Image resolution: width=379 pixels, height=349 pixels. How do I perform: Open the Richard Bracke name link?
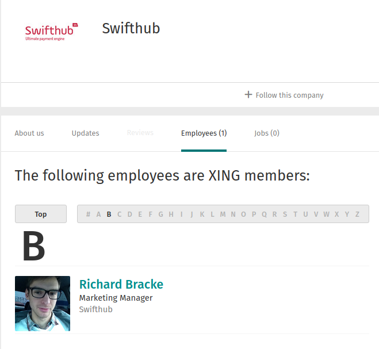click(121, 284)
